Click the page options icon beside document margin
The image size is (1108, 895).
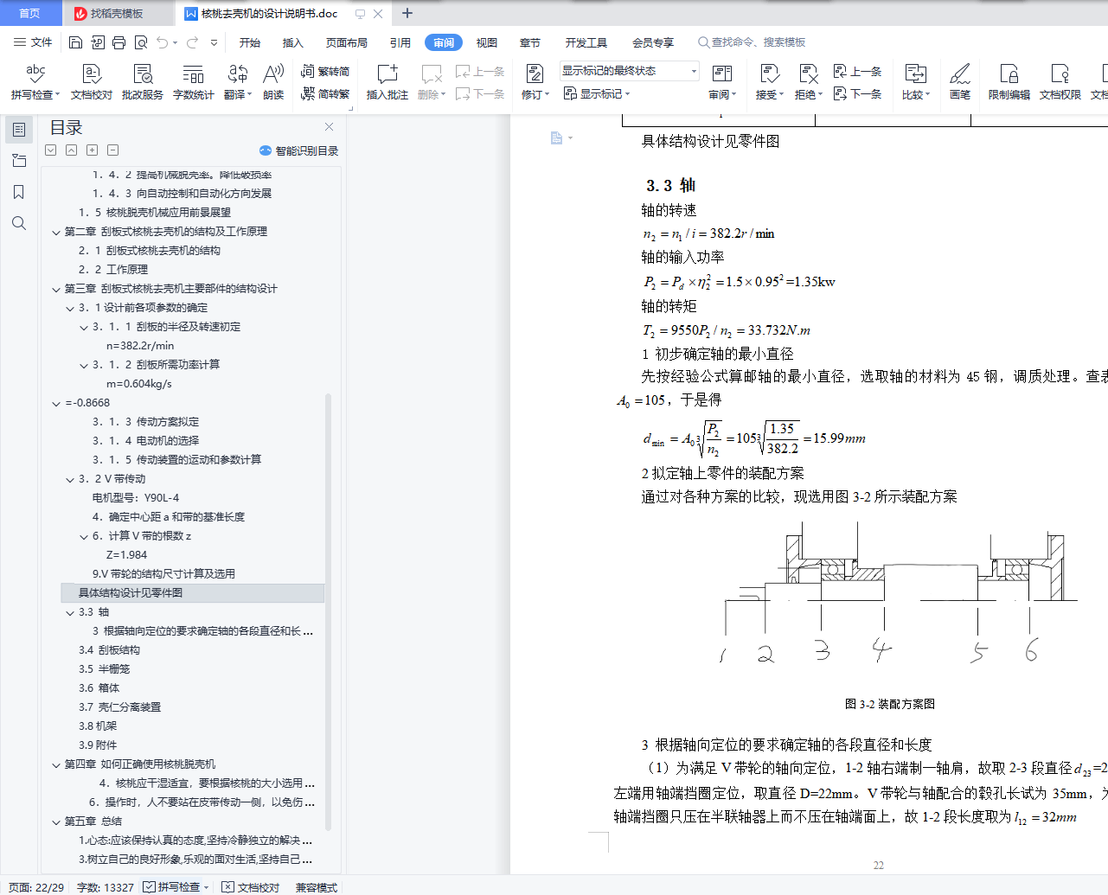tap(560, 138)
